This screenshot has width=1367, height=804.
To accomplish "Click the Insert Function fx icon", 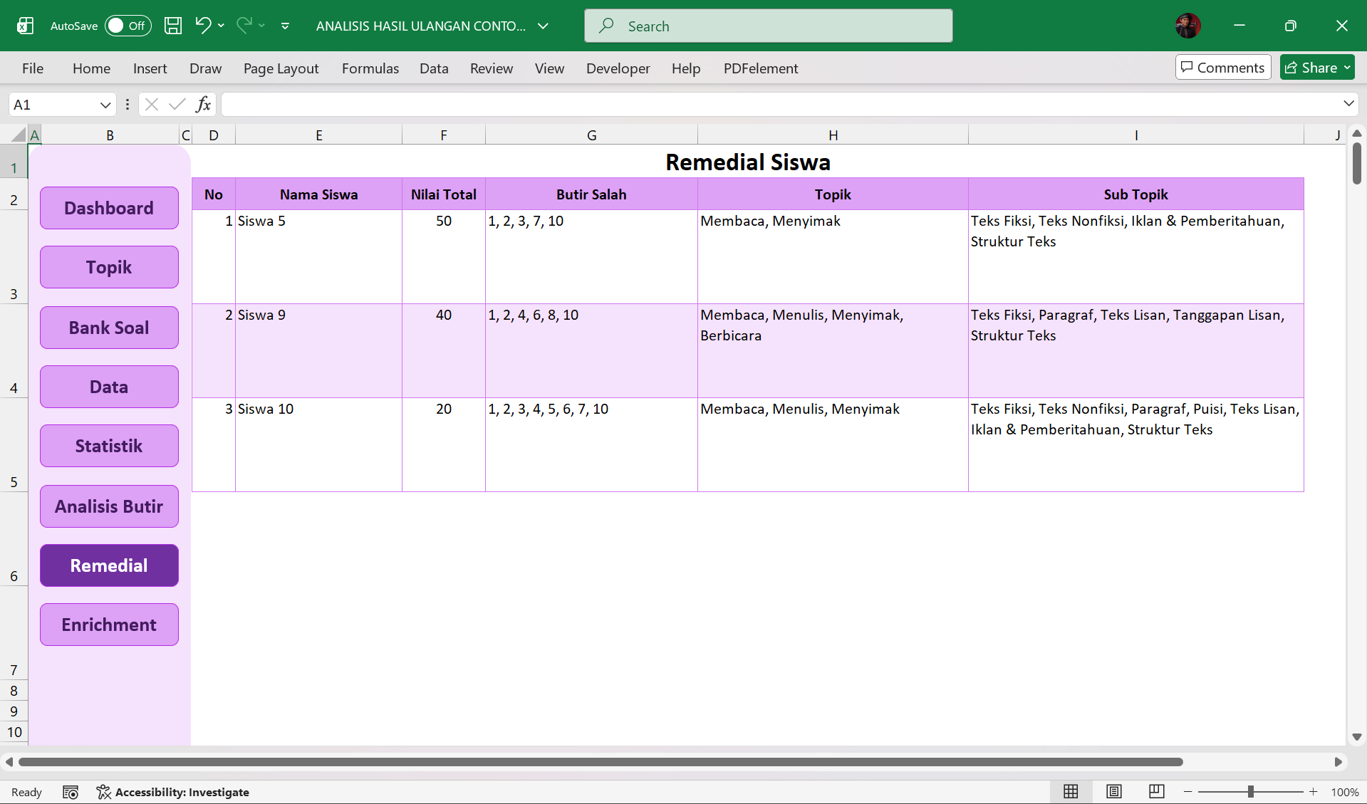I will click(203, 105).
